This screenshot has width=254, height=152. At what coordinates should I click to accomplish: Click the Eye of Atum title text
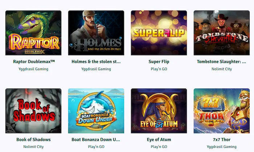(159, 140)
